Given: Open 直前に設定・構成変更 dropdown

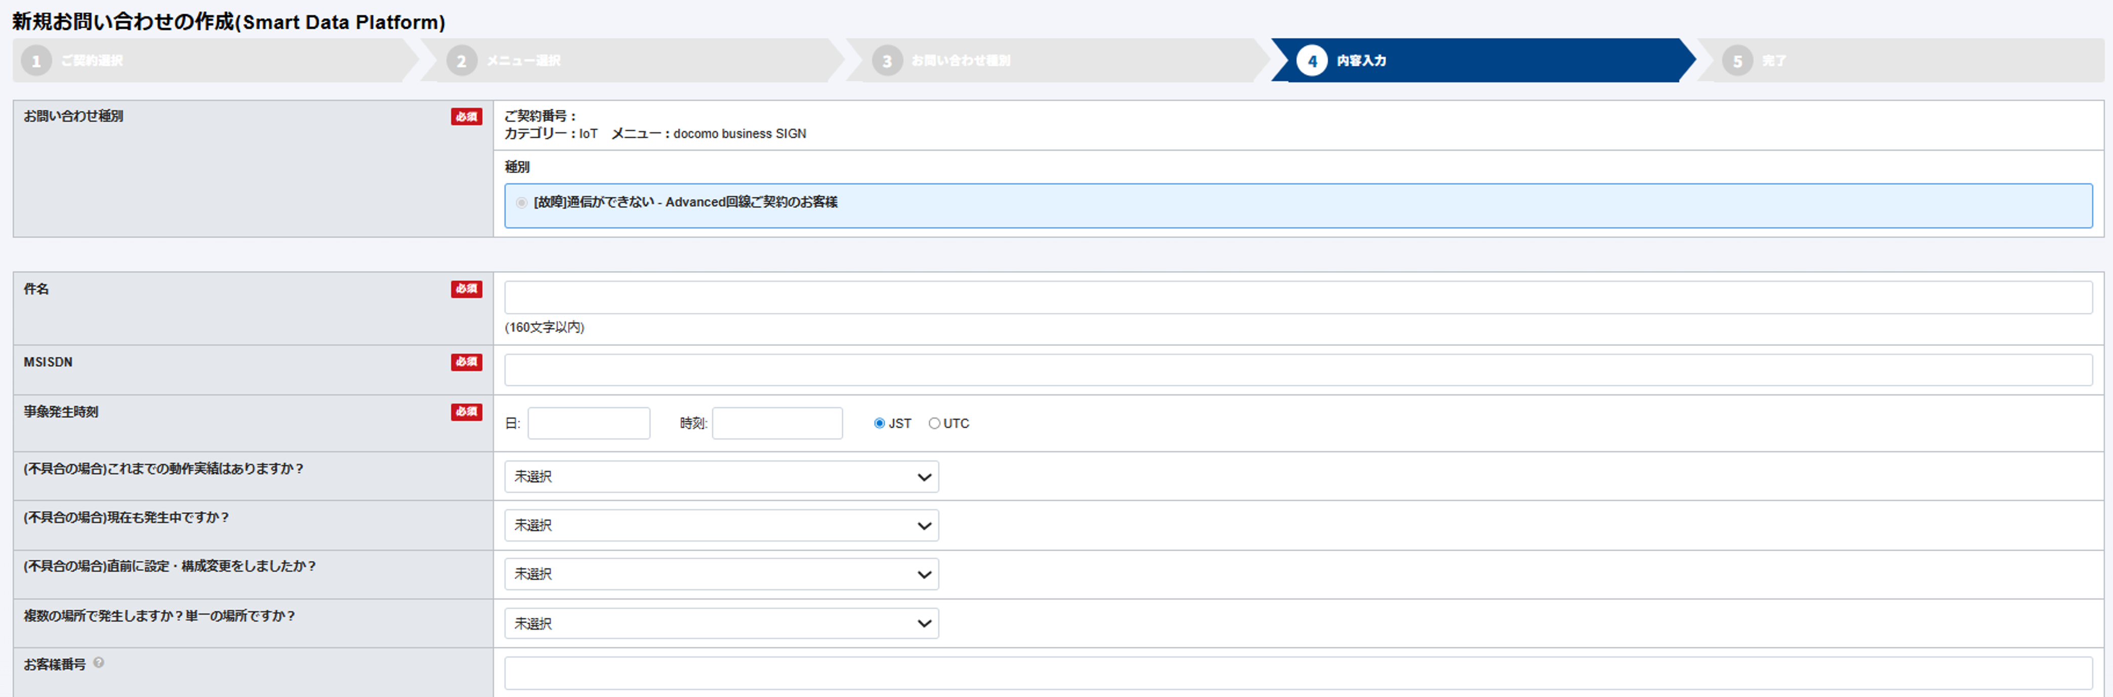Looking at the screenshot, I should point(721,574).
